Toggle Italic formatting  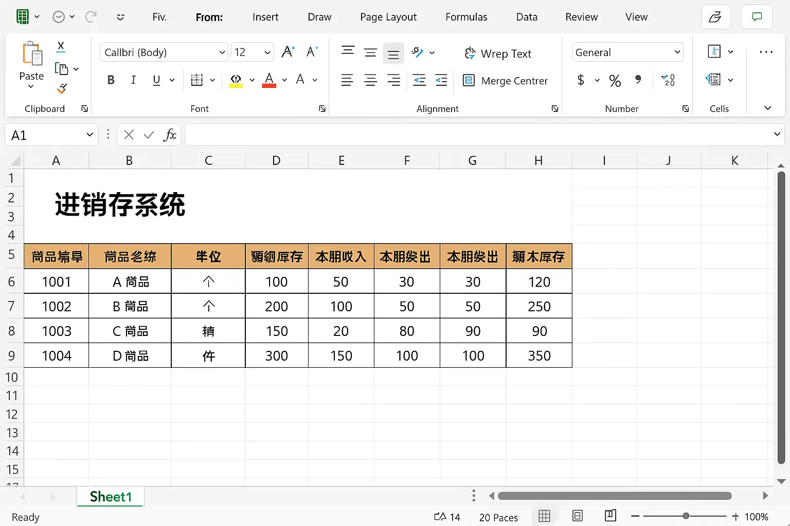[x=133, y=80]
